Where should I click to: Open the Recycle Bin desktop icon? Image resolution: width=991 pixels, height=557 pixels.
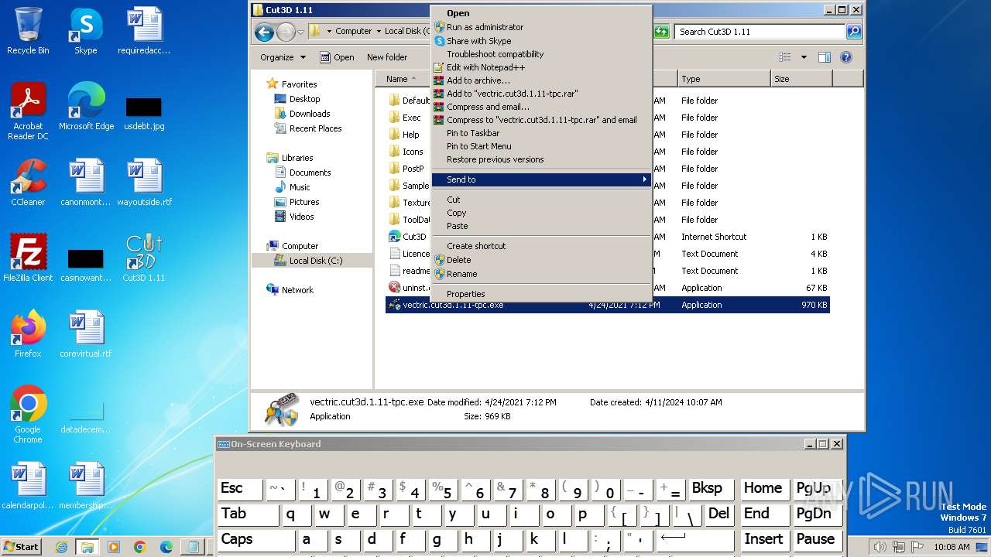click(x=28, y=31)
